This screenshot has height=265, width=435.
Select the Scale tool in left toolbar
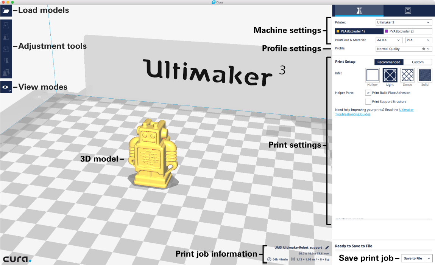point(6,37)
